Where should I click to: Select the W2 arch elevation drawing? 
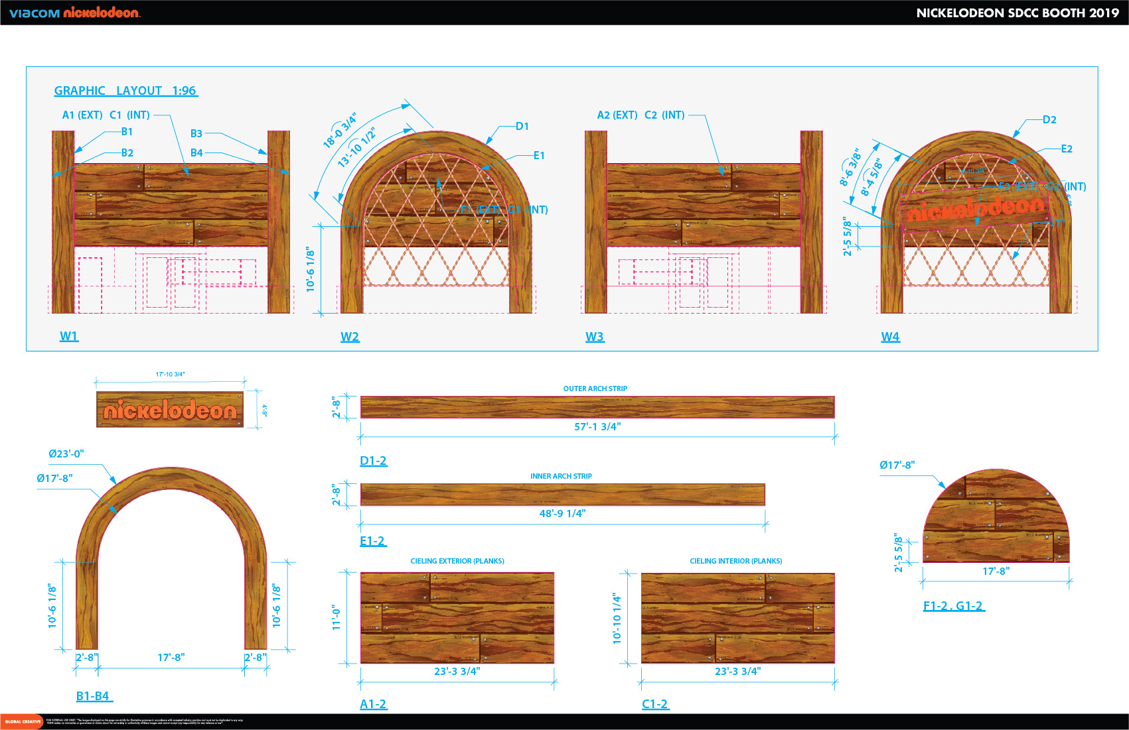(436, 222)
